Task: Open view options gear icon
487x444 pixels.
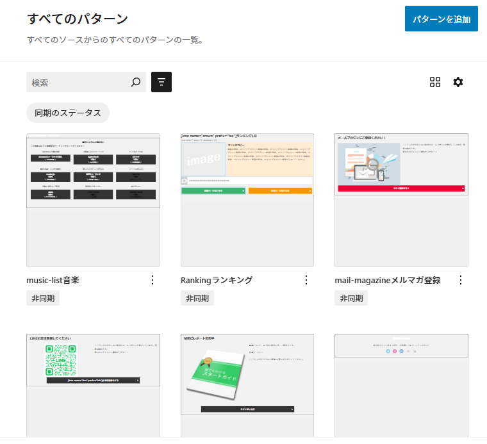Action: [x=458, y=82]
